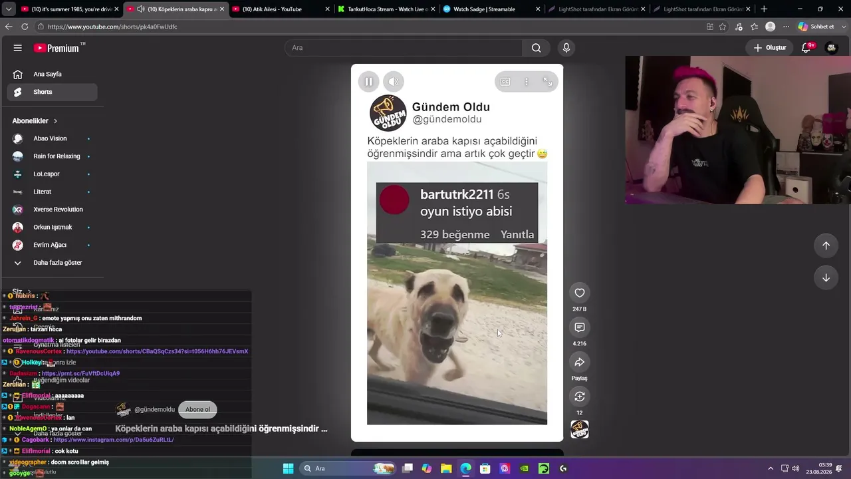Screen dimensions: 851x479
Task: Click the YouTube search field
Action: coord(404,48)
